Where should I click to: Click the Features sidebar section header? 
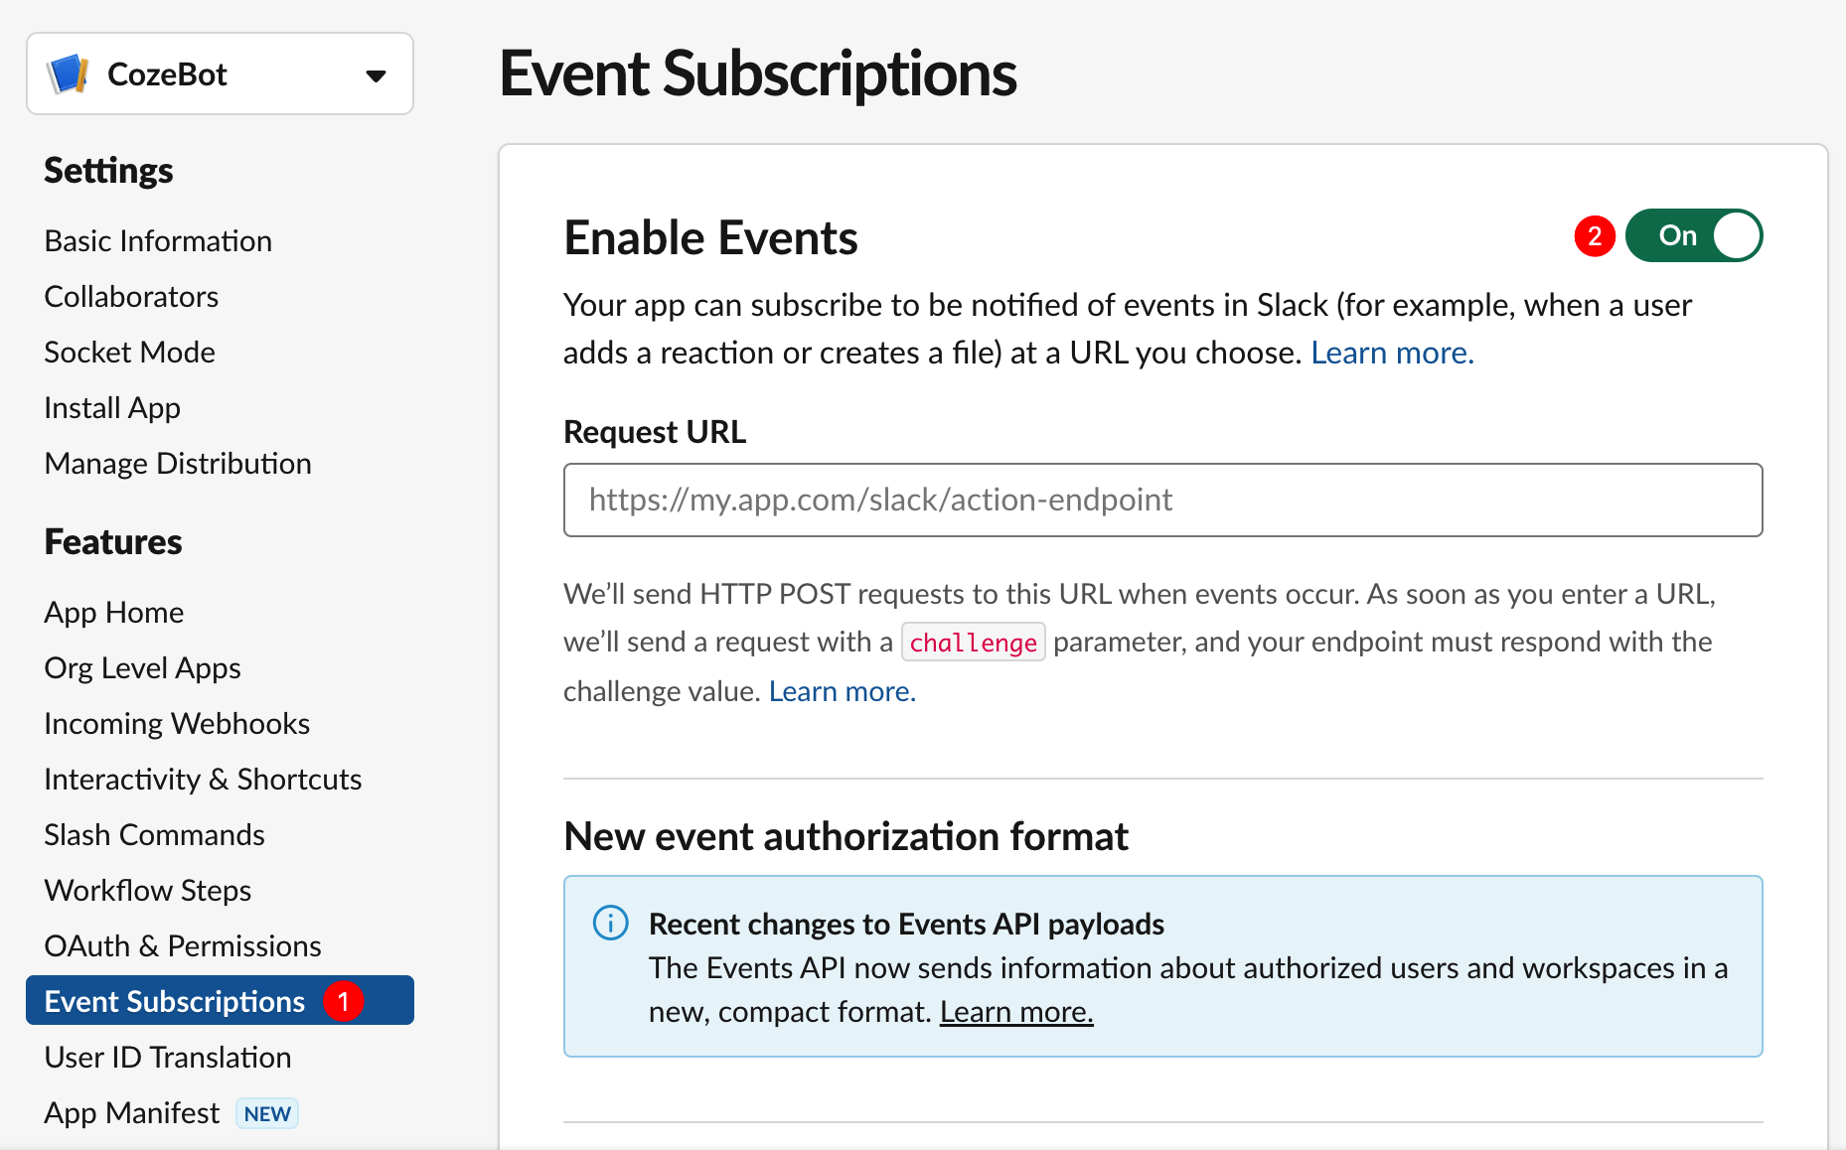click(113, 542)
